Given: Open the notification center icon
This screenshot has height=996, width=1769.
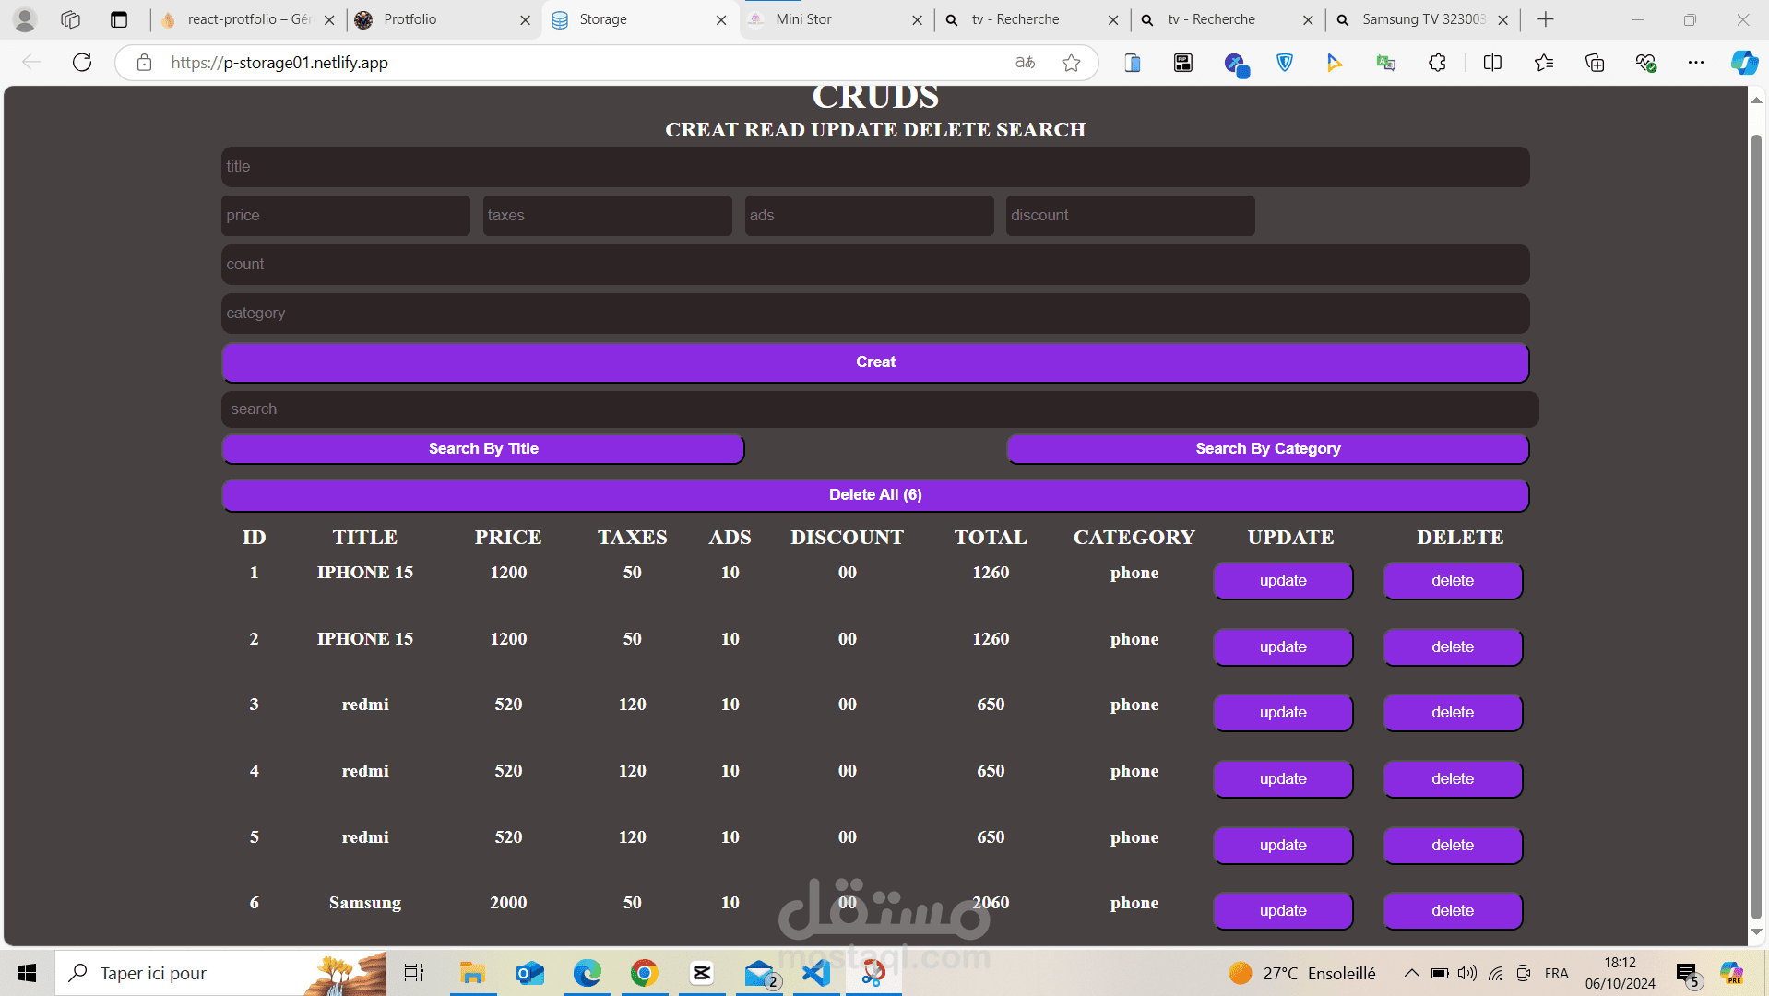Looking at the screenshot, I should [x=1687, y=974].
